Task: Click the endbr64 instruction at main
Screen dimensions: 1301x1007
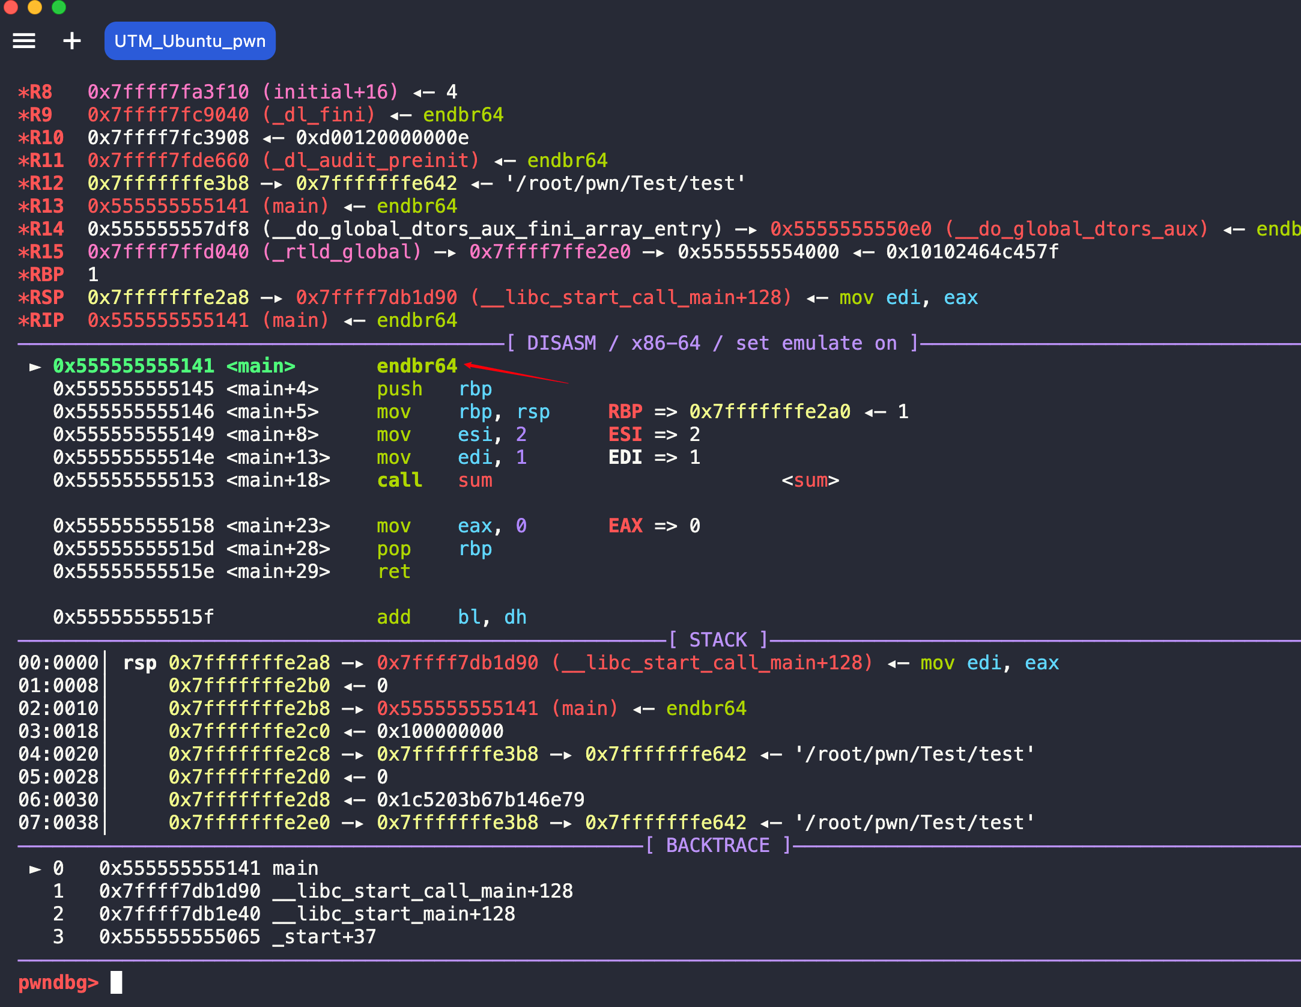Action: (x=417, y=366)
